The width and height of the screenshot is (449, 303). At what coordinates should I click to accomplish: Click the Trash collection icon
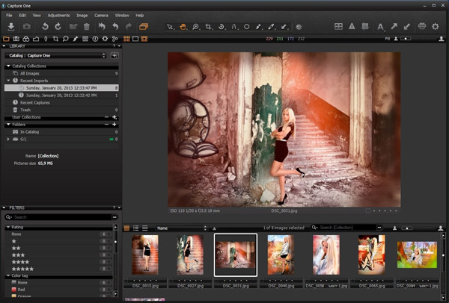pyautogui.click(x=16, y=110)
